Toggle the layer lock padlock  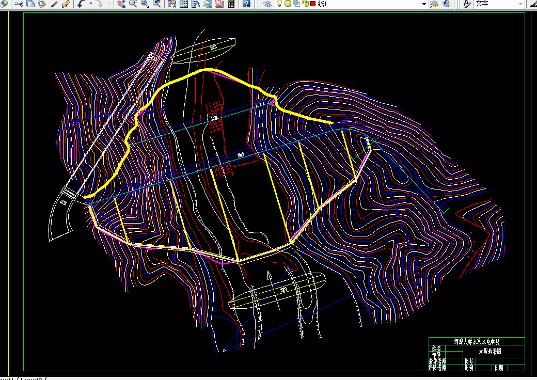[x=306, y=4]
